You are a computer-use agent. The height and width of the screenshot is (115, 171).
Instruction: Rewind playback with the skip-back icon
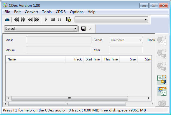[17, 19]
